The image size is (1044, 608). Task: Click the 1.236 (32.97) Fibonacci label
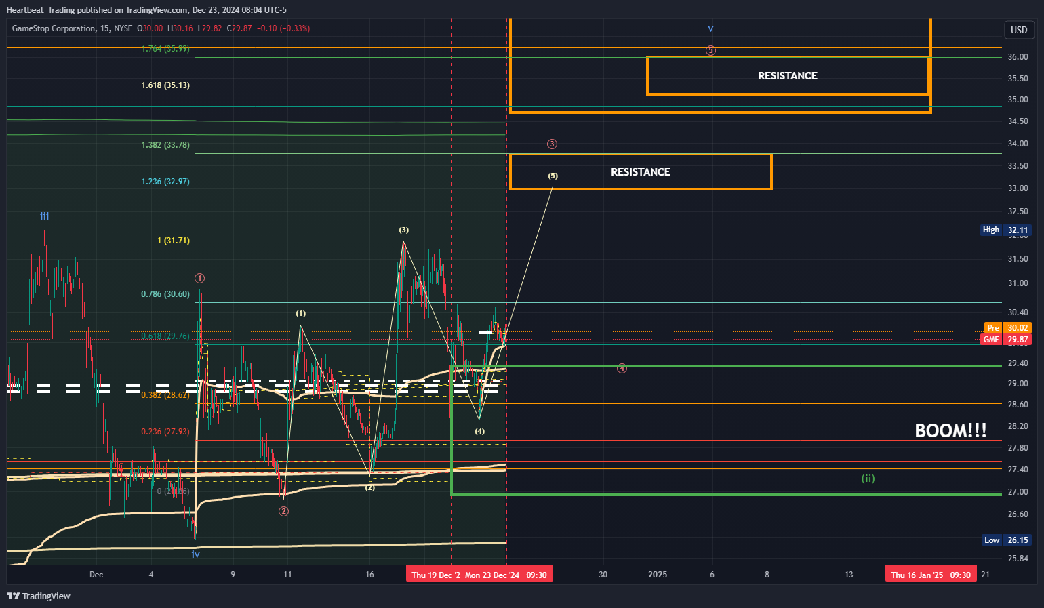[x=165, y=182]
